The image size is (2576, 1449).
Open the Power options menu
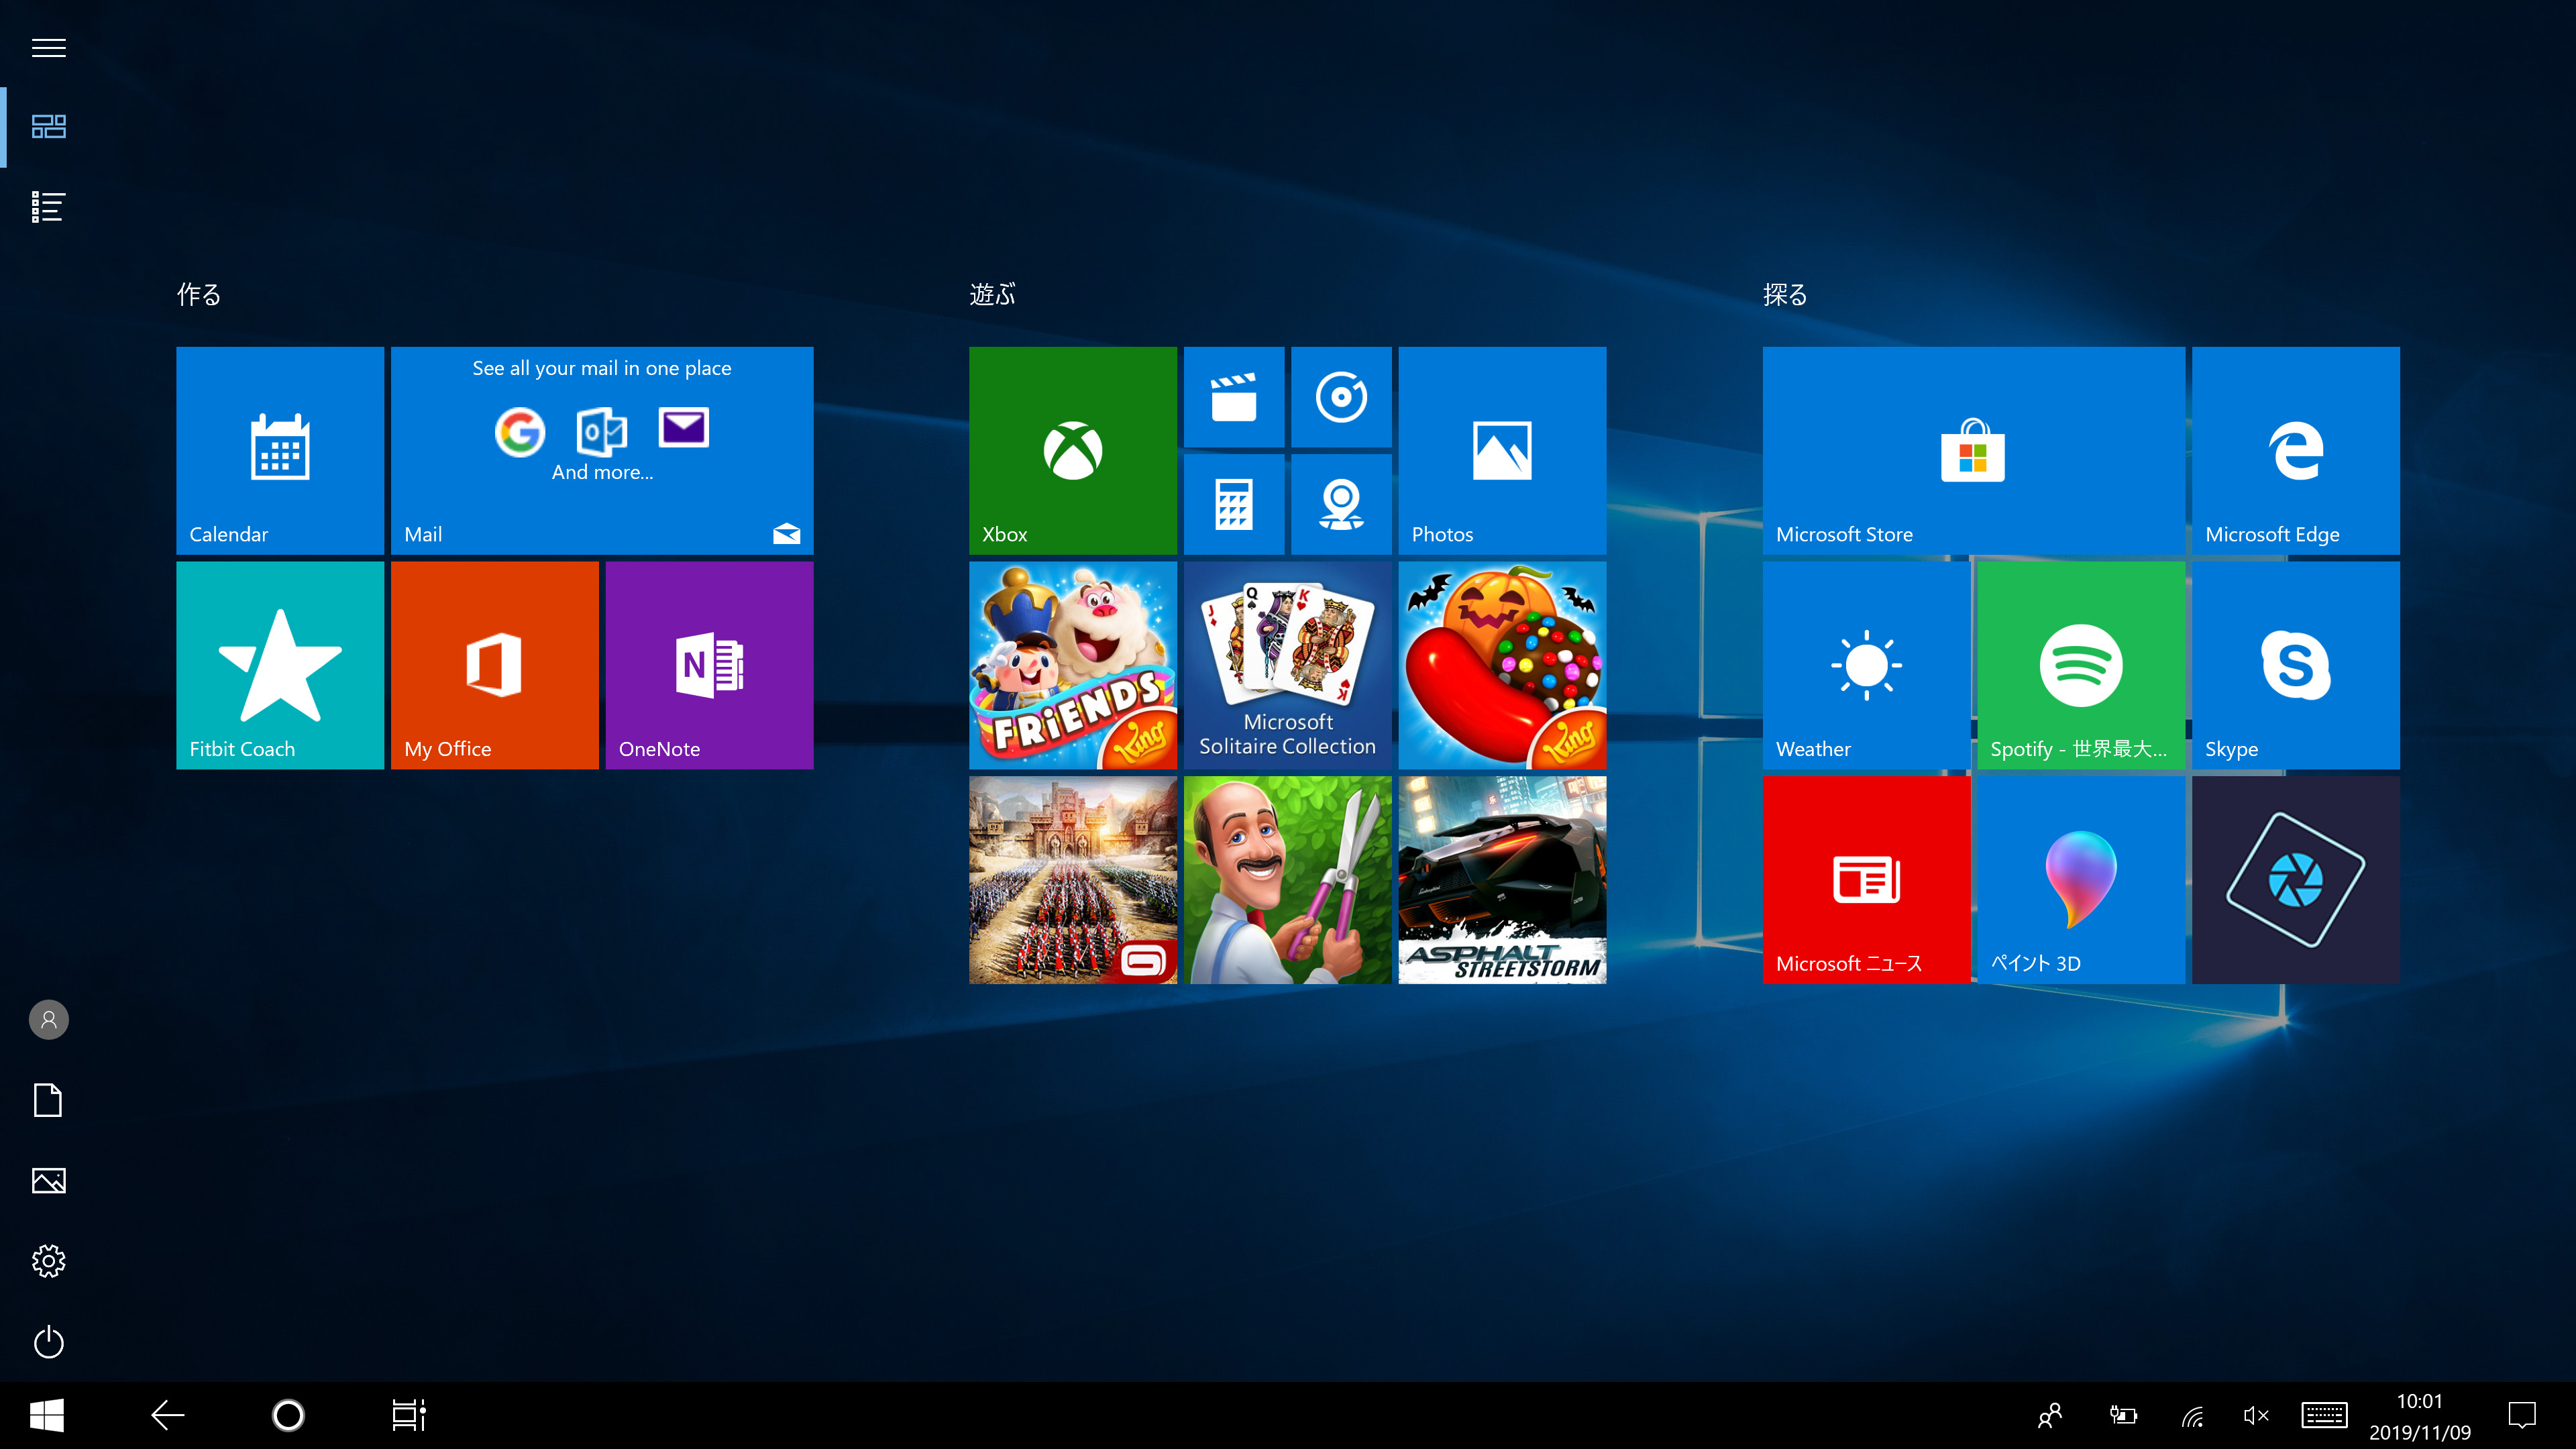[48, 1342]
